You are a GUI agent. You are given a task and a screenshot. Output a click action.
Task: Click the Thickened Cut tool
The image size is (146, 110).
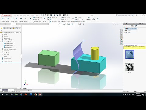click(80, 20)
